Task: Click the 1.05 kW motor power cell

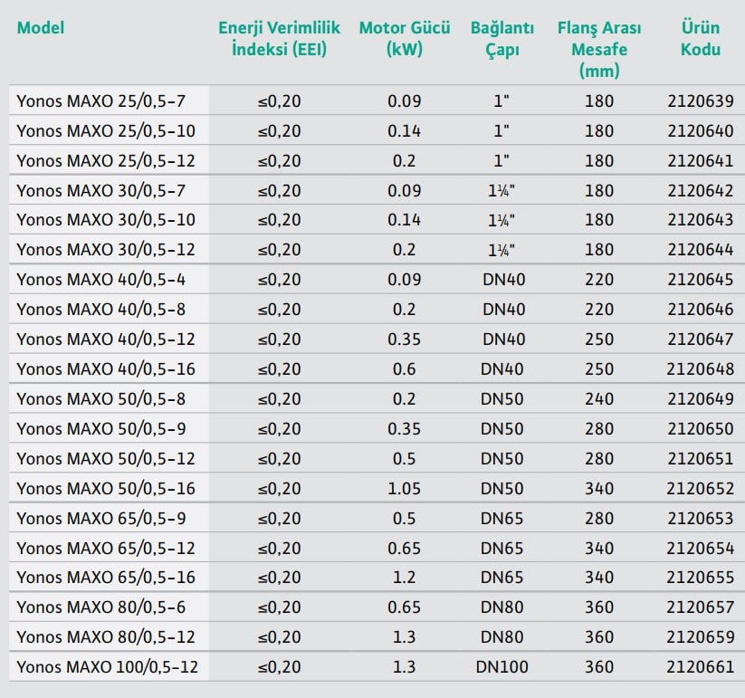Action: [405, 489]
